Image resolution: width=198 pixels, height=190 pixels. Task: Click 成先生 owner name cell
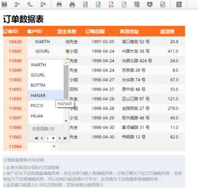pos(71,42)
